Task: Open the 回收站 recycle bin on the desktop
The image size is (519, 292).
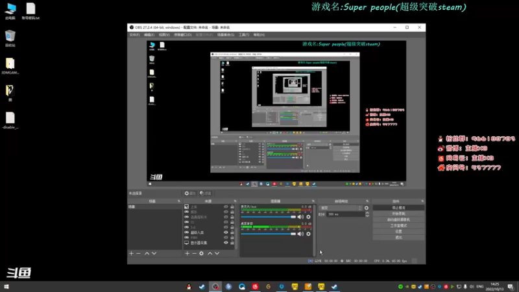Action: point(10,38)
